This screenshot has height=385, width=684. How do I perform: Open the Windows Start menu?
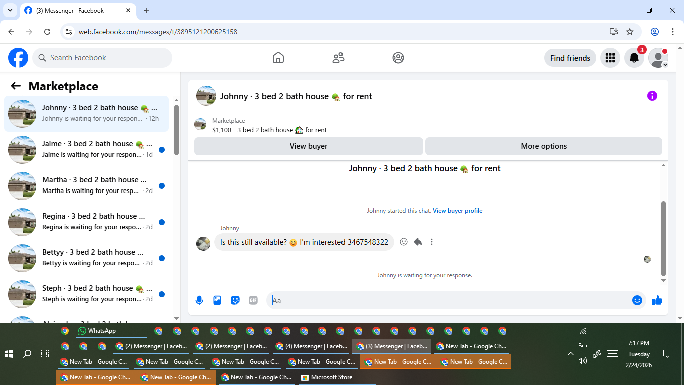9,354
